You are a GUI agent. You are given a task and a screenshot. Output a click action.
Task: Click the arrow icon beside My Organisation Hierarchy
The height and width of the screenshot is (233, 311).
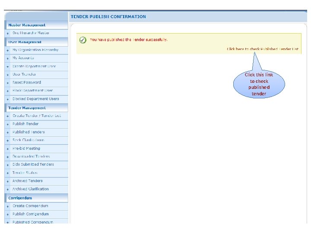[7, 50]
